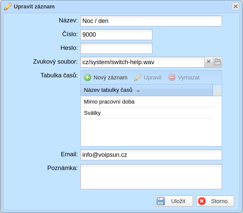Focus the Číslo input field

coord(116,34)
